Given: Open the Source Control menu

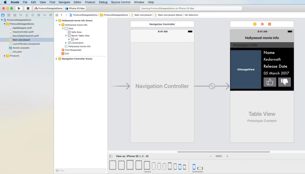Looking at the screenshot, I should [120, 2].
